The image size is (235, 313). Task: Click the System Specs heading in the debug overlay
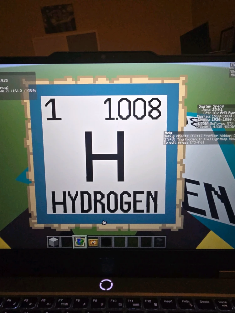click(x=211, y=106)
